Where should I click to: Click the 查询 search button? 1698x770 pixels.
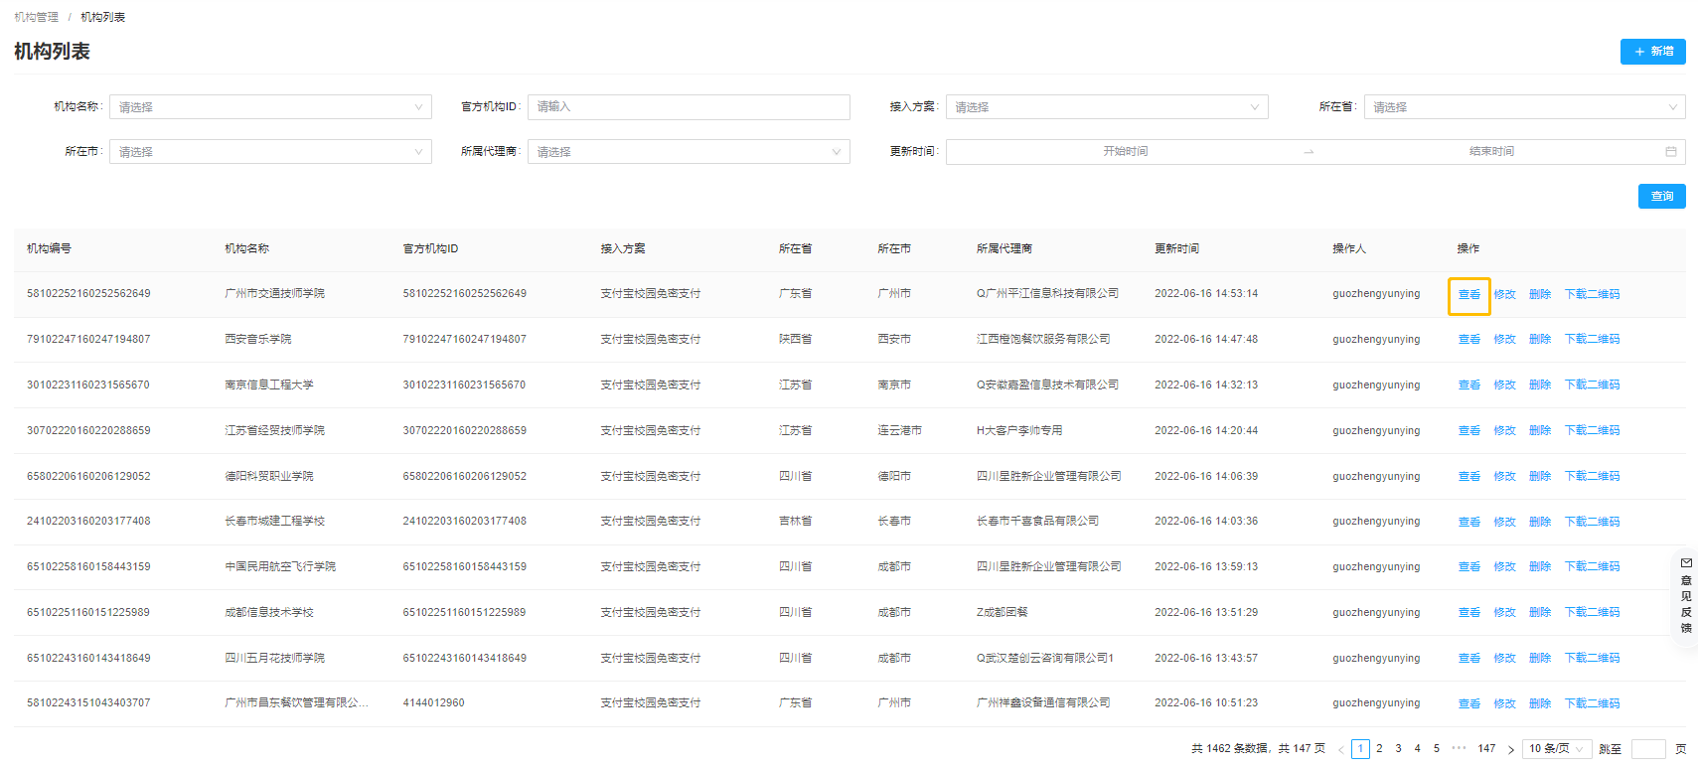point(1661,197)
